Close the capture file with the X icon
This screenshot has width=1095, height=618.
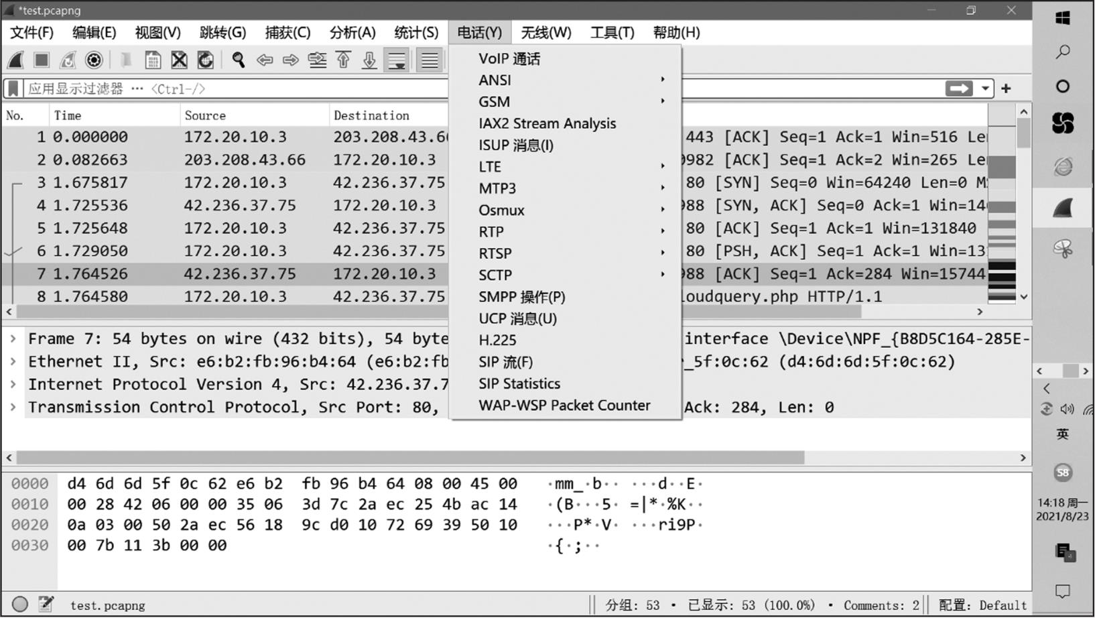(x=179, y=60)
